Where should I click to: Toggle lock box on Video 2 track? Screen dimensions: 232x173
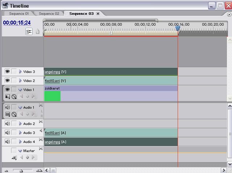click(x=14, y=81)
